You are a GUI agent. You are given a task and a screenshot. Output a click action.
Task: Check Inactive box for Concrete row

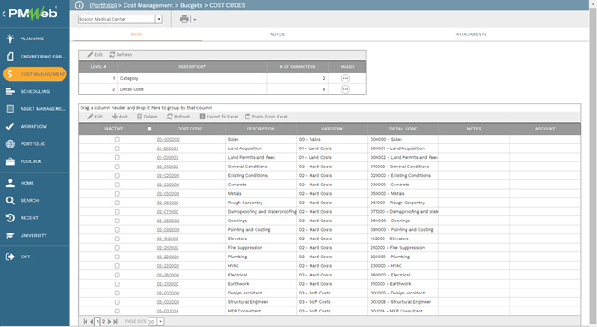pyautogui.click(x=118, y=185)
